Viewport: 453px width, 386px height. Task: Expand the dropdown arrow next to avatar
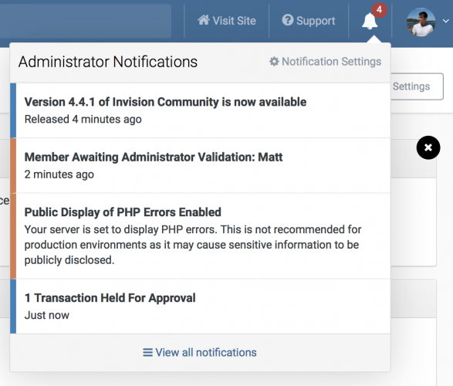[446, 21]
